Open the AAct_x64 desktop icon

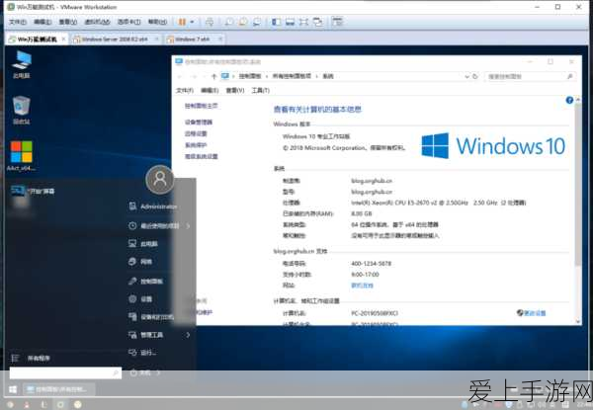[x=21, y=156]
